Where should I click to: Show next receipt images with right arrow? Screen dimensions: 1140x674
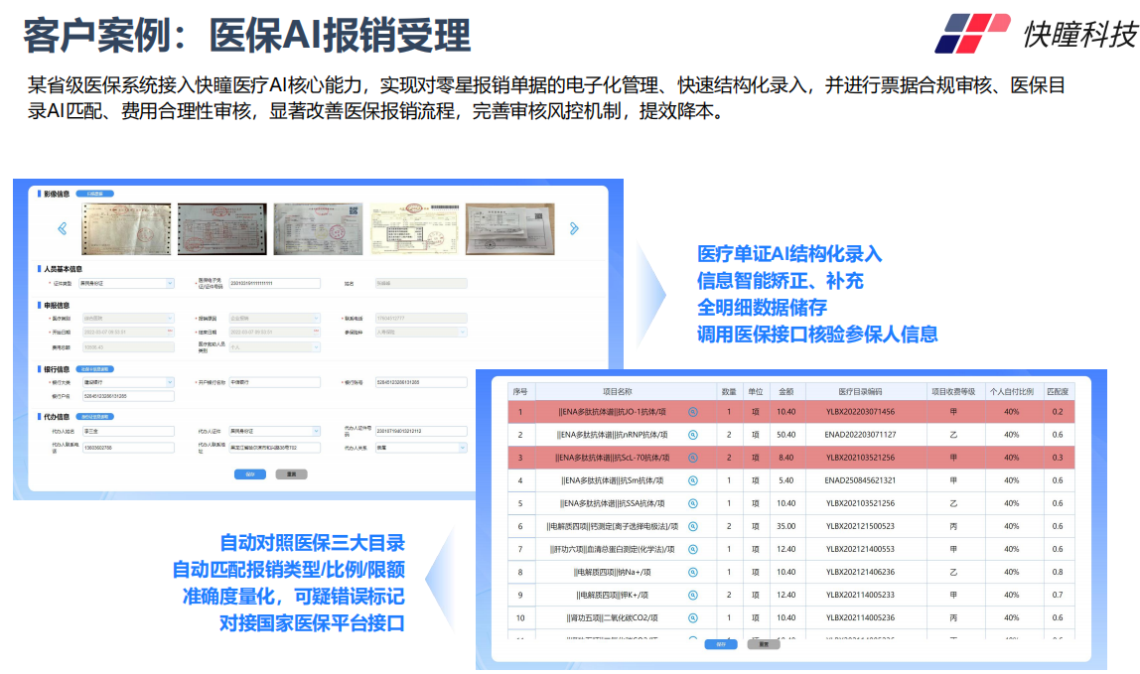click(x=574, y=228)
